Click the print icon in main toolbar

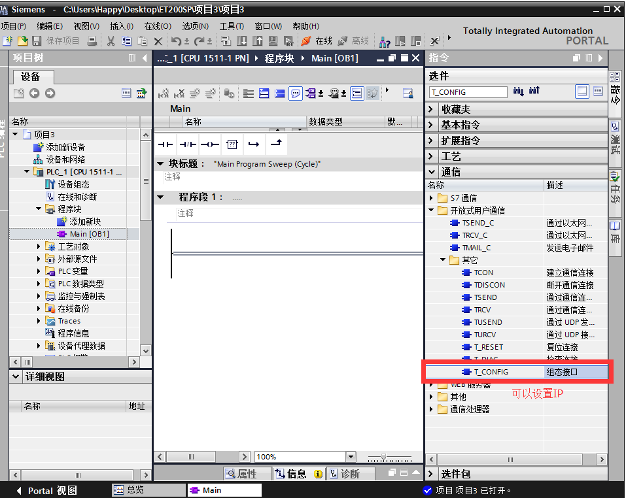point(92,41)
